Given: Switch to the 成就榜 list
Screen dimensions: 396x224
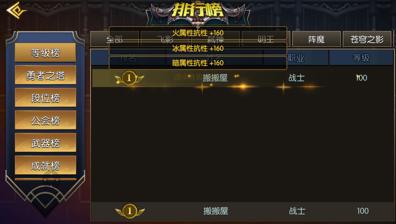Looking at the screenshot, I should coord(45,165).
